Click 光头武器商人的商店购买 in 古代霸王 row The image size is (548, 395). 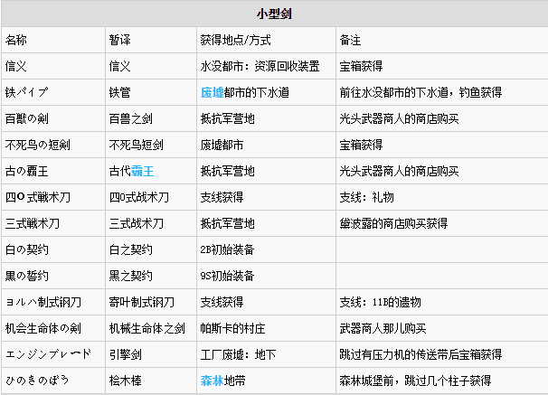pyautogui.click(x=399, y=171)
